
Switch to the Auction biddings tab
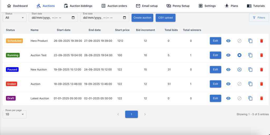click(x=78, y=6)
